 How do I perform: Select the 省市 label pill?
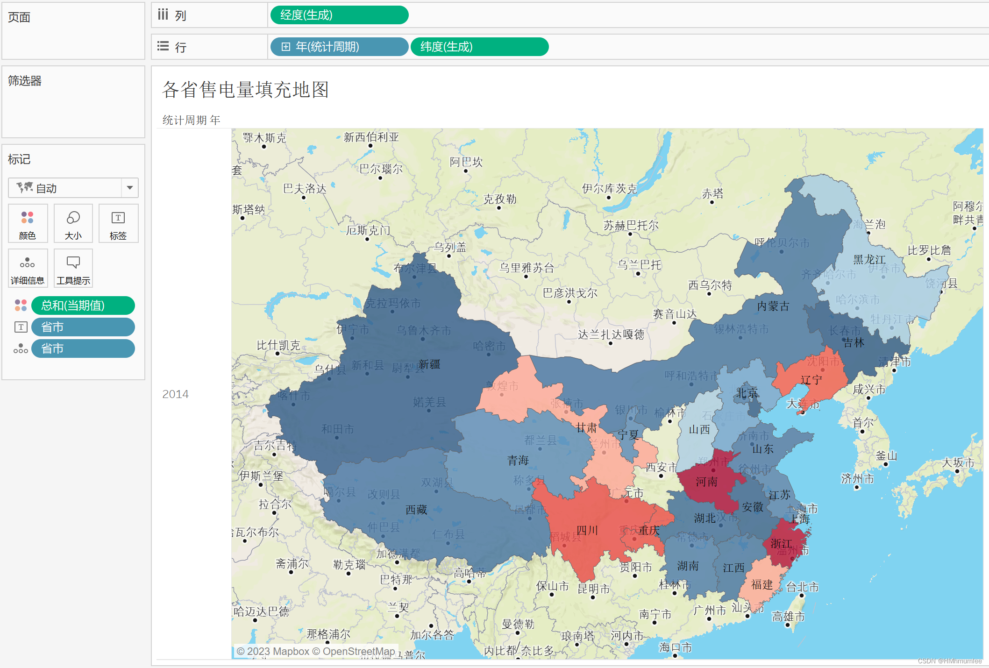click(83, 327)
